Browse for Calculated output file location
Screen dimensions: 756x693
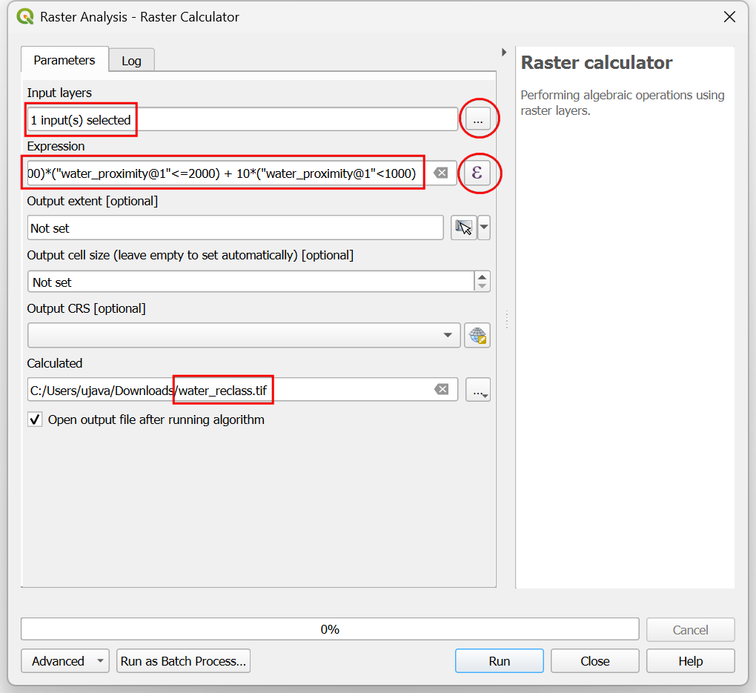click(477, 390)
